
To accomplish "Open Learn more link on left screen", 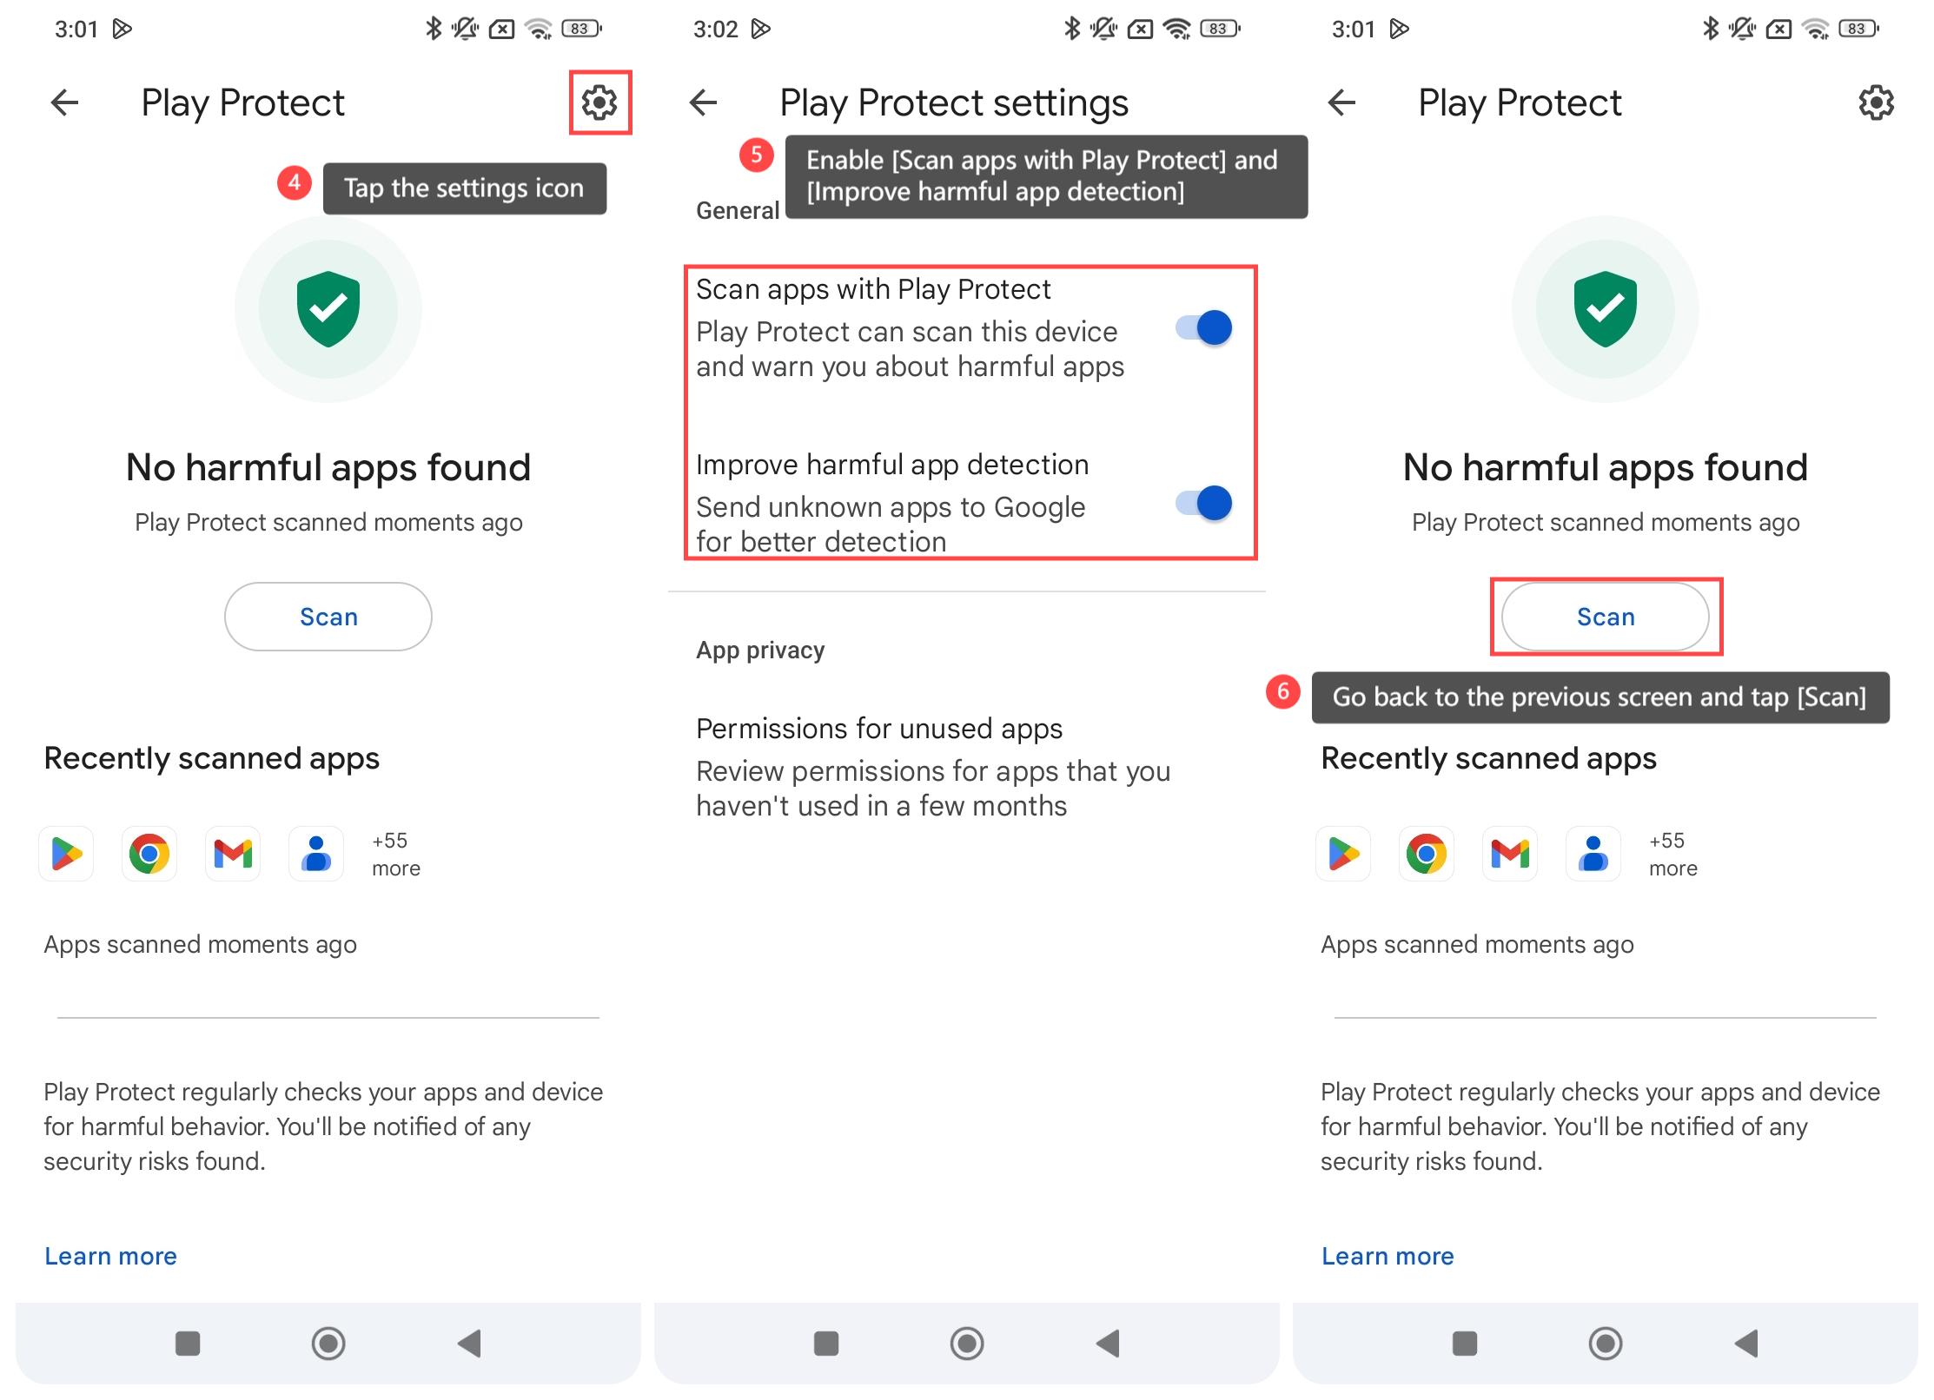I will pyautogui.click(x=110, y=1256).
